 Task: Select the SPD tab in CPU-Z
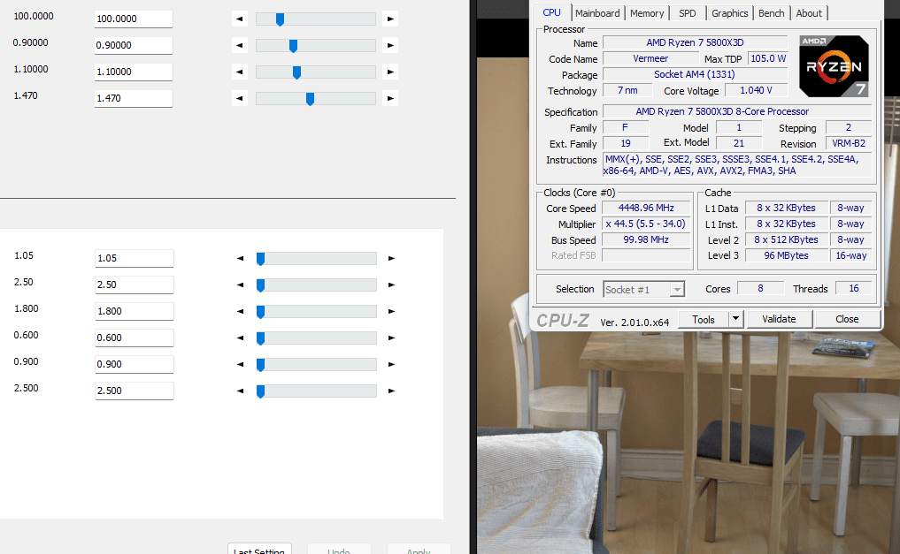[x=687, y=13]
